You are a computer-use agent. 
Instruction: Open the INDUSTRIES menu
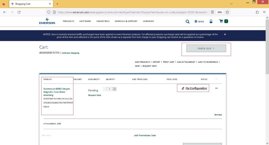[103, 21]
